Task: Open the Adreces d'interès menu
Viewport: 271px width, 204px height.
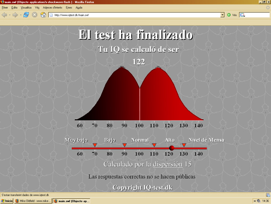Action: (53, 7)
